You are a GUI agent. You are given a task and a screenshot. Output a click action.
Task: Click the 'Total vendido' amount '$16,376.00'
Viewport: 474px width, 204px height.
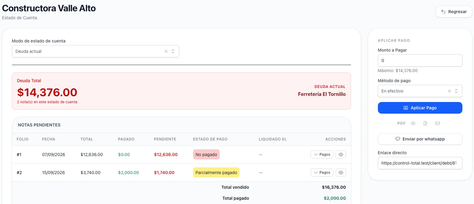click(x=334, y=187)
